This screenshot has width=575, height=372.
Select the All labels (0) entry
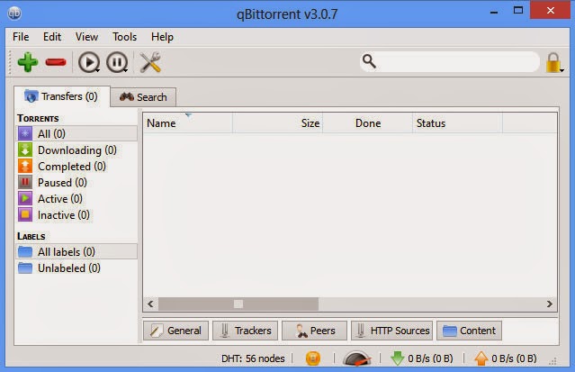76,251
